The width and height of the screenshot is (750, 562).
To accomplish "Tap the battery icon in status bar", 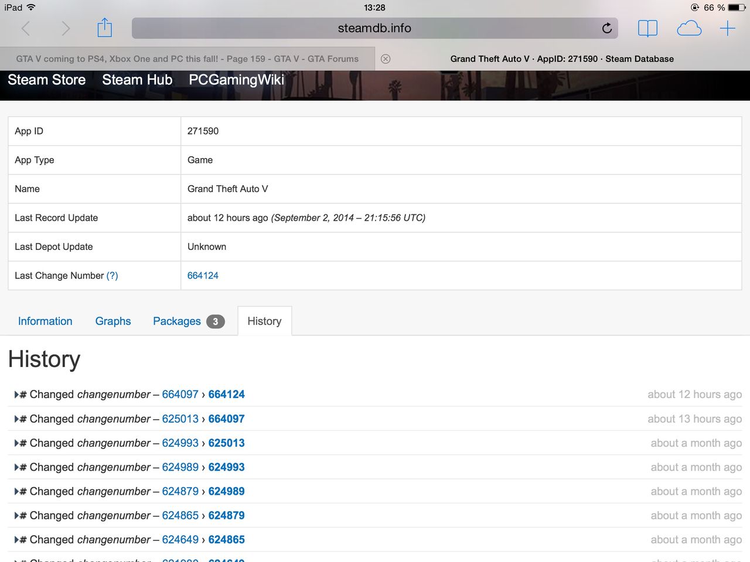I will [x=737, y=8].
